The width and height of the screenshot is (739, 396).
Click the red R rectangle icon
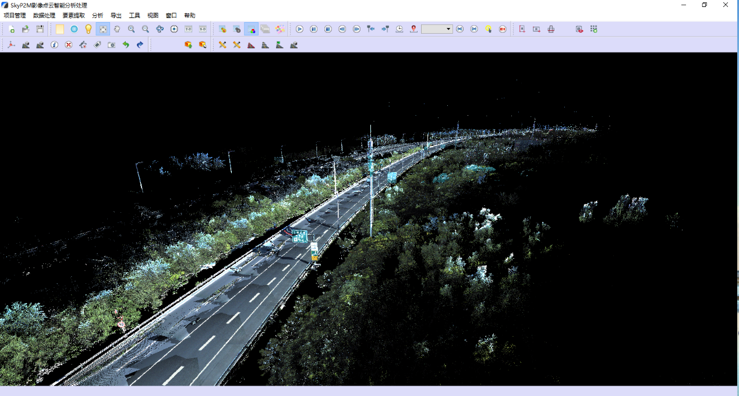(536, 29)
